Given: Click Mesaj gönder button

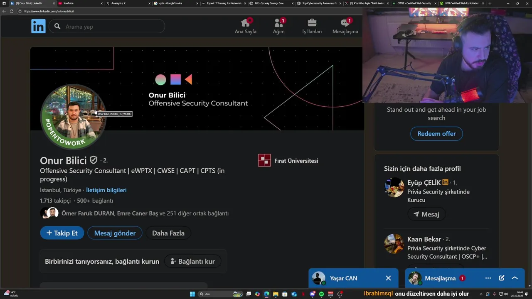Looking at the screenshot, I should tap(115, 233).
